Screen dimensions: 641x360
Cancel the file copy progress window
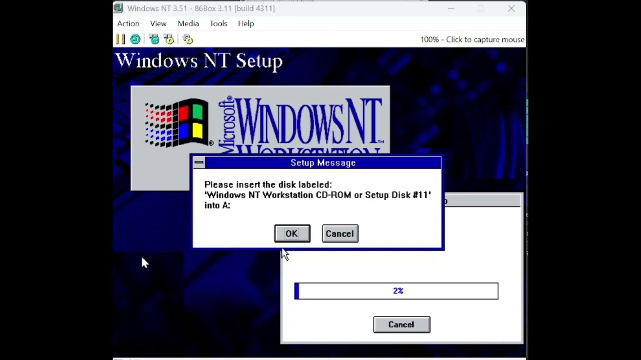coord(402,324)
